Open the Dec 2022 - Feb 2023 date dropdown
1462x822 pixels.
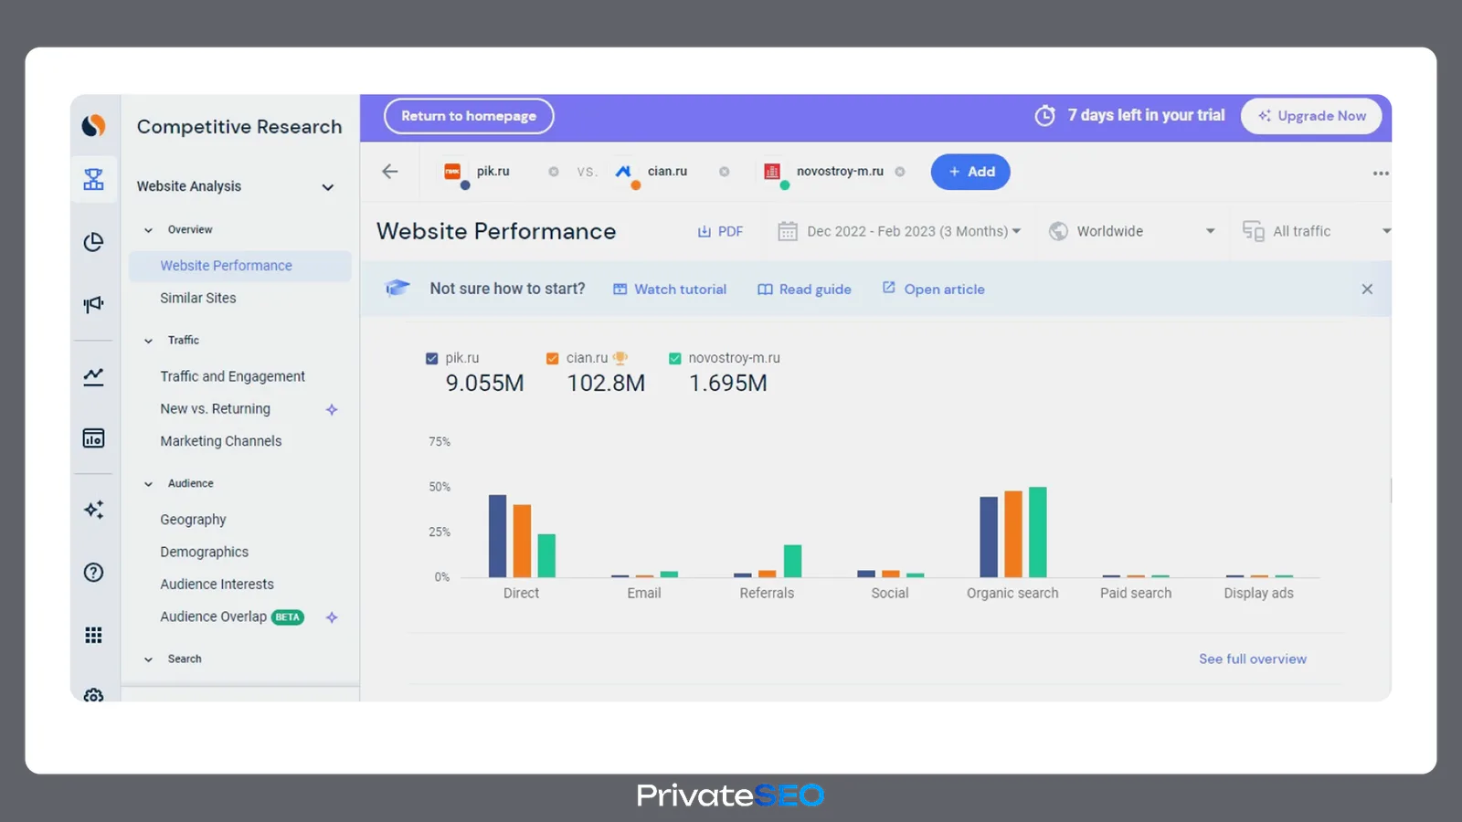(x=900, y=231)
